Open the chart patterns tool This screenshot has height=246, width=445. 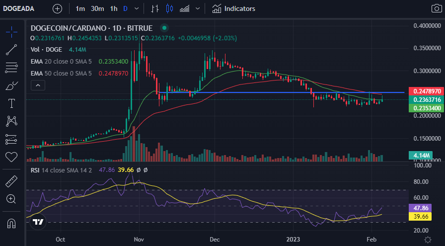pyautogui.click(x=11, y=121)
